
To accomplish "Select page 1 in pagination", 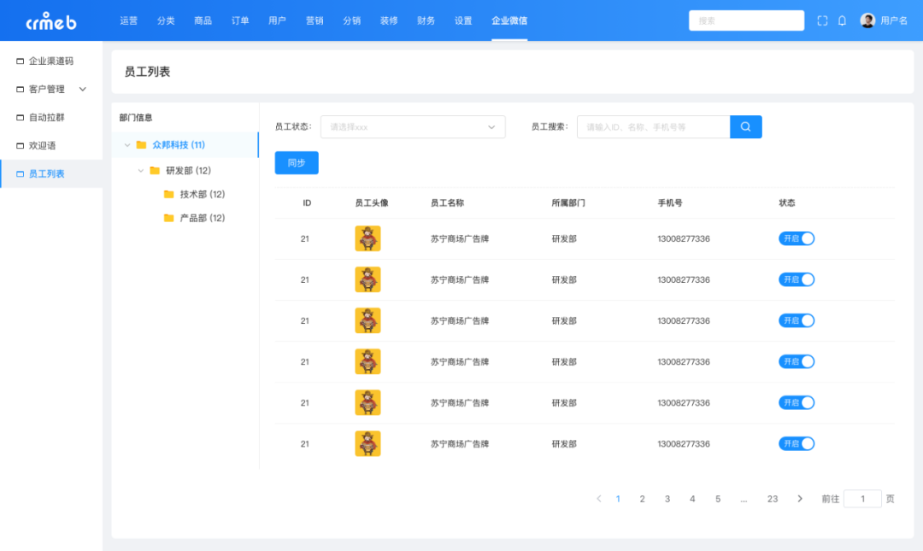I will (618, 499).
